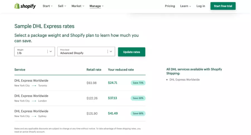The width and height of the screenshot is (251, 135).
Task: Click the $131.90 retail rate
Action: (x=92, y=114)
